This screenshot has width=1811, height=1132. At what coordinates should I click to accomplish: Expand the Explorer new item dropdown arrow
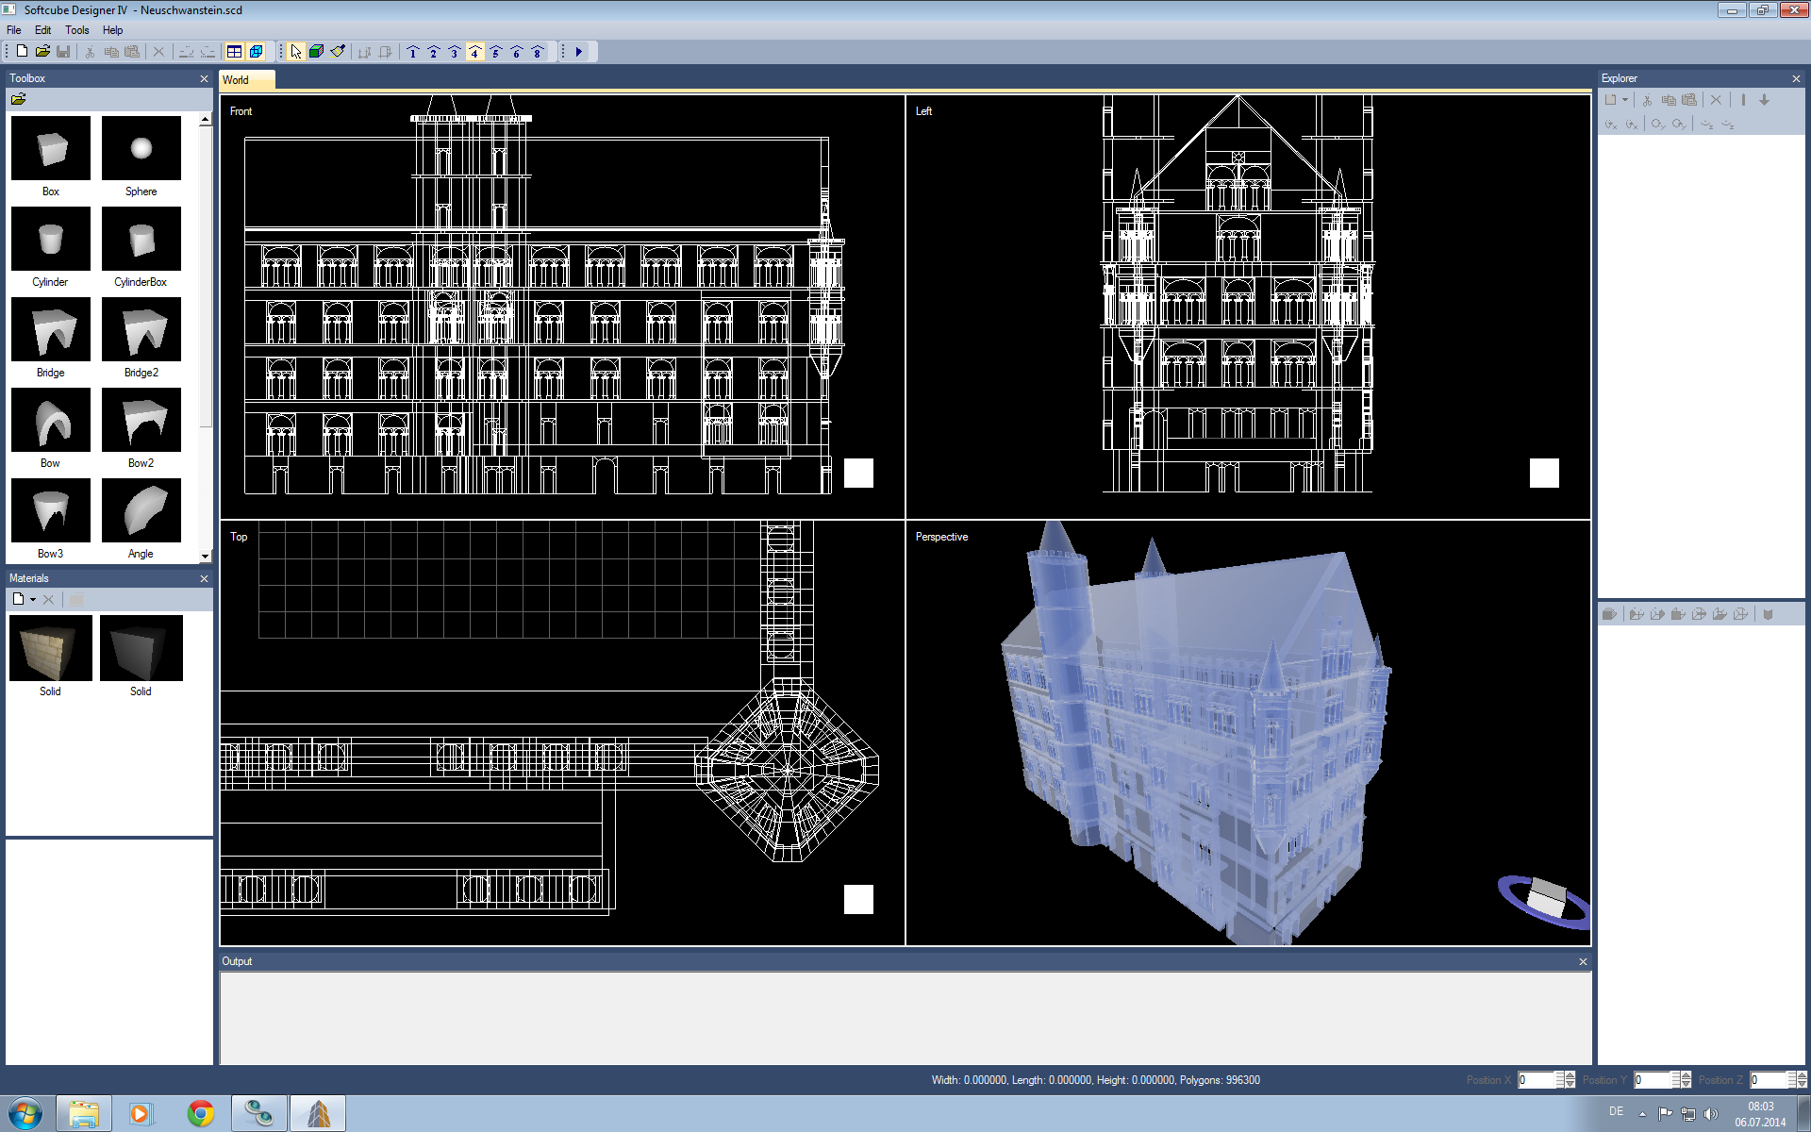1625,100
